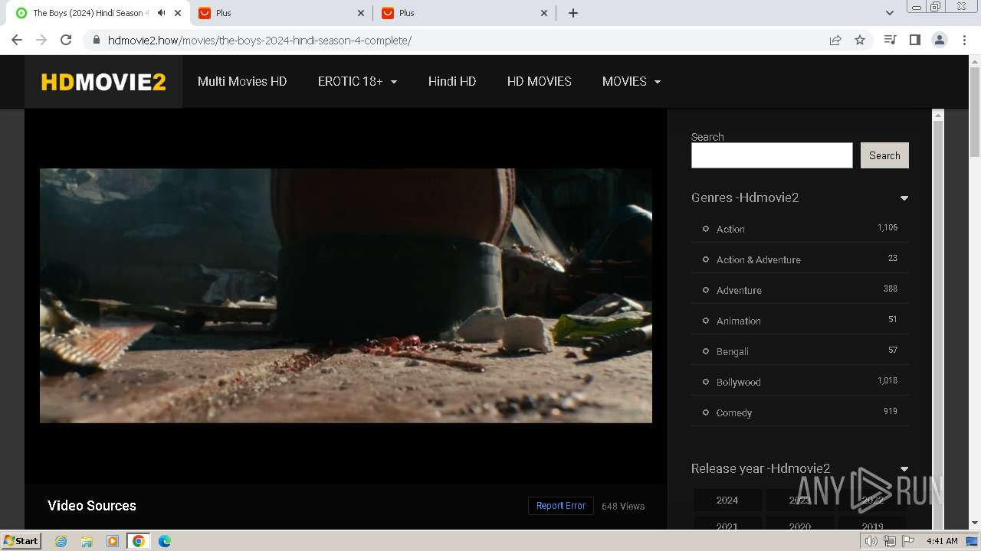Image resolution: width=981 pixels, height=551 pixels.
Task: Expand the MOVIES dropdown menu
Action: tap(632, 81)
